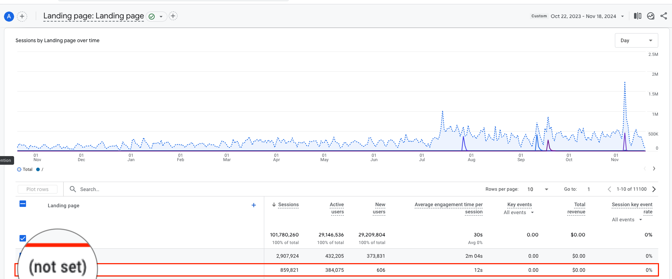Click the total new users value 29,209,804
The width and height of the screenshot is (672, 279).
372,235
